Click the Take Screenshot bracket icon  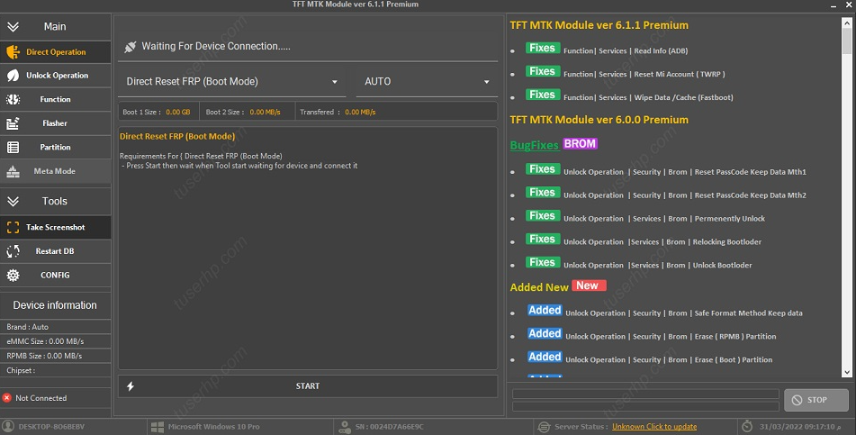[14, 227]
